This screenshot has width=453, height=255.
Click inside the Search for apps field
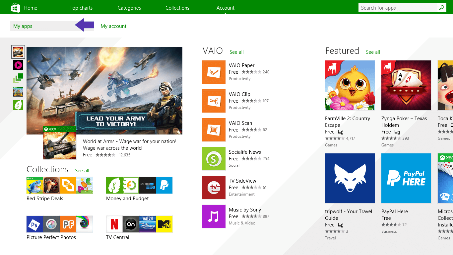[398, 8]
